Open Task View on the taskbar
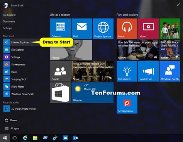Image resolution: width=183 pixels, height=142 pixels. [15, 138]
